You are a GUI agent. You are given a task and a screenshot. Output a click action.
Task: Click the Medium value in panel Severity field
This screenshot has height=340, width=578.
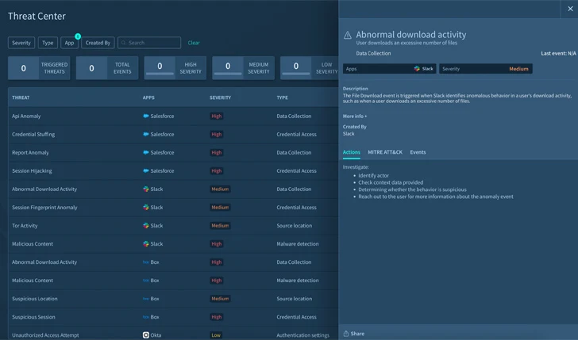point(518,69)
